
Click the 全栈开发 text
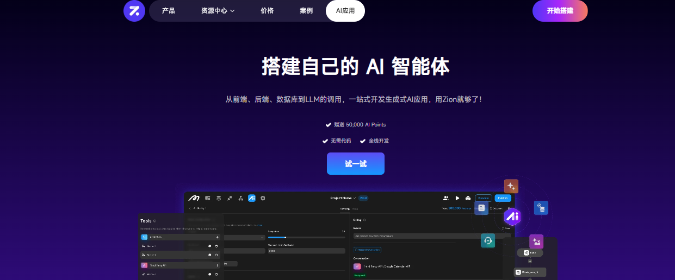[379, 141]
